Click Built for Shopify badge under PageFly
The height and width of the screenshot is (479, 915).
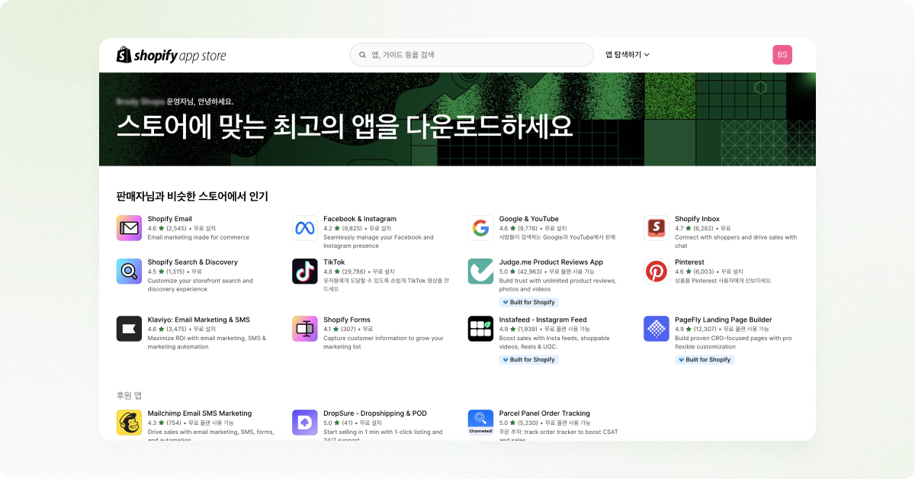pos(705,359)
